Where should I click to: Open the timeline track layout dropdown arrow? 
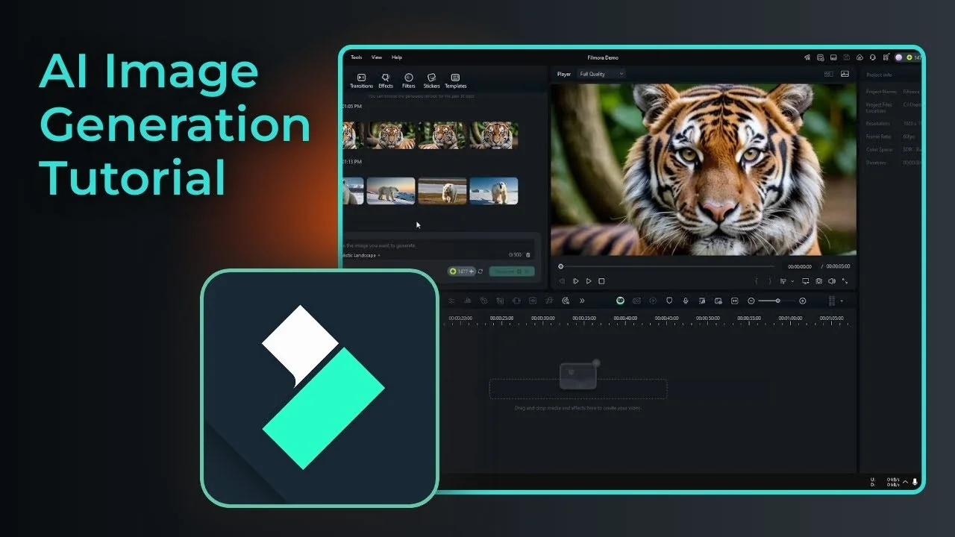click(842, 301)
